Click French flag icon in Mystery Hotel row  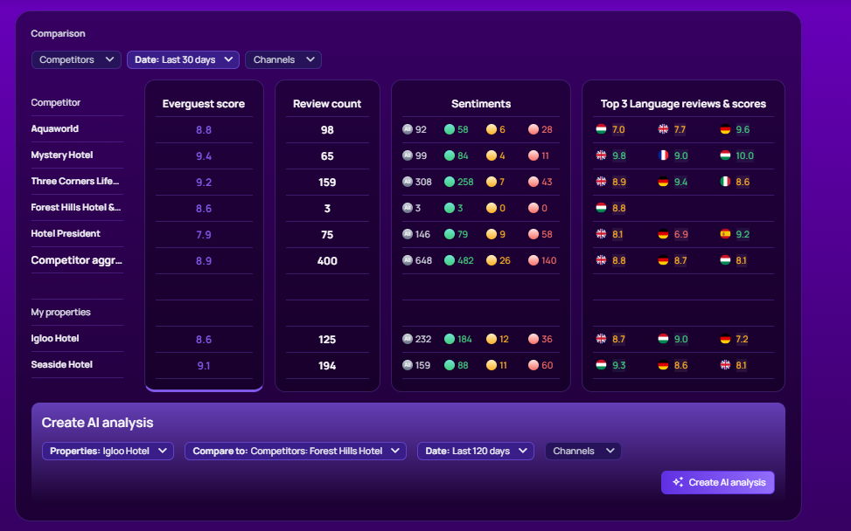663,155
